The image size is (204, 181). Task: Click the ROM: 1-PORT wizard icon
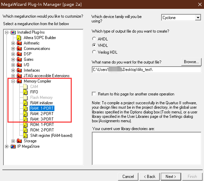tap(26, 125)
